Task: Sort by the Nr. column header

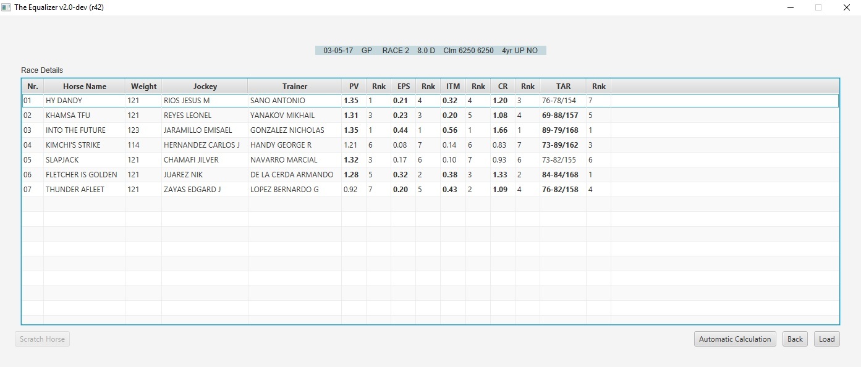Action: coord(33,86)
